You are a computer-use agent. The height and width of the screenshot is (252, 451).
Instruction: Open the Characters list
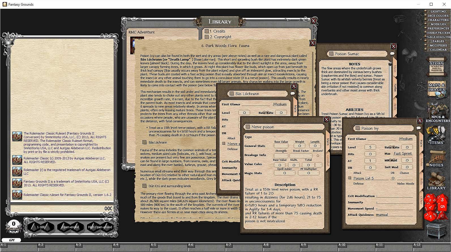[438, 20]
